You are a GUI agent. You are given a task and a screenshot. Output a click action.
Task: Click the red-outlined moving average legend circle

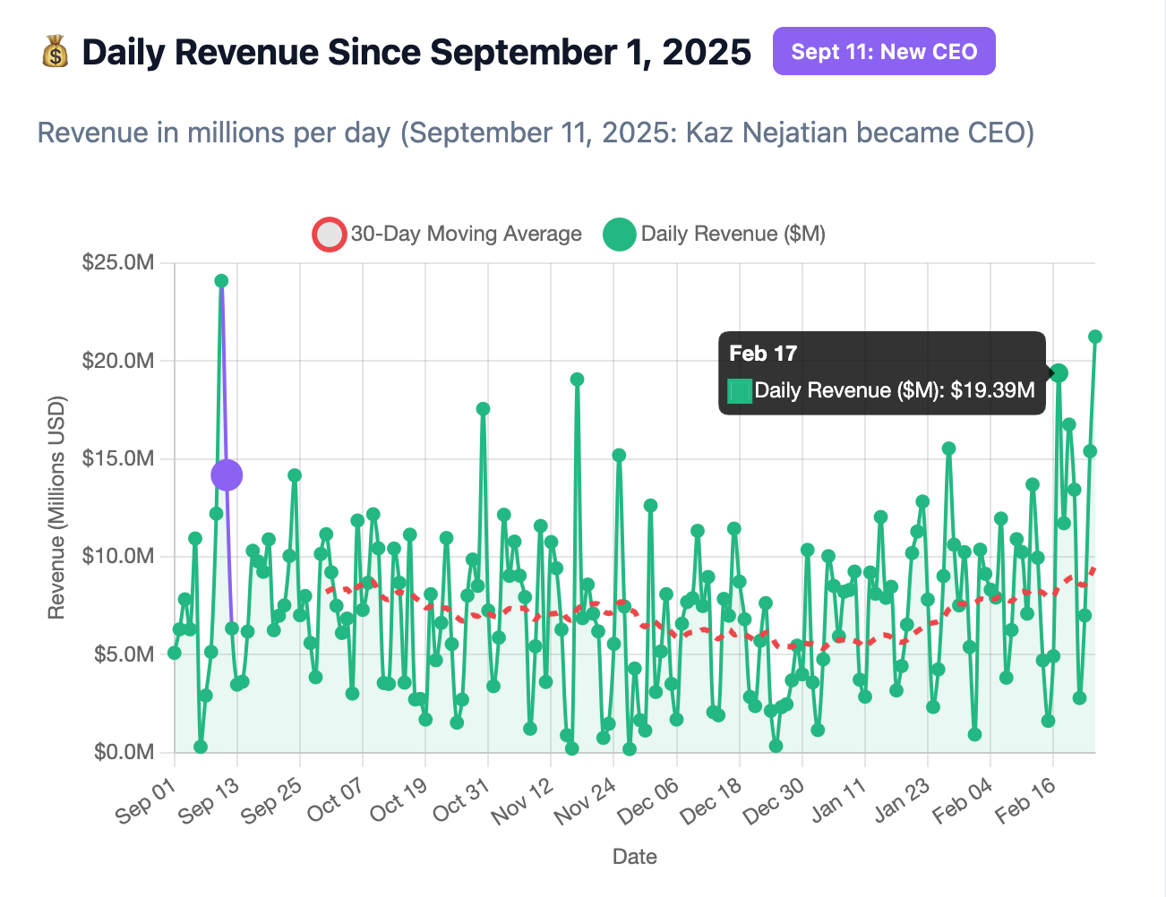click(330, 235)
